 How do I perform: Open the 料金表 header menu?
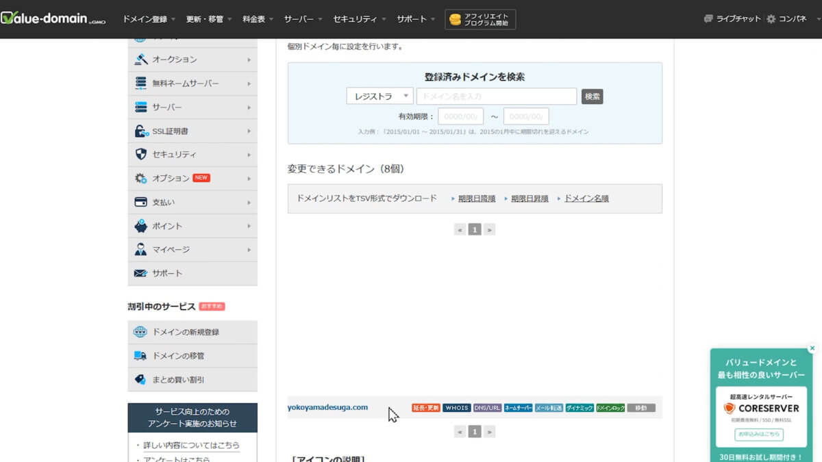tap(258, 19)
